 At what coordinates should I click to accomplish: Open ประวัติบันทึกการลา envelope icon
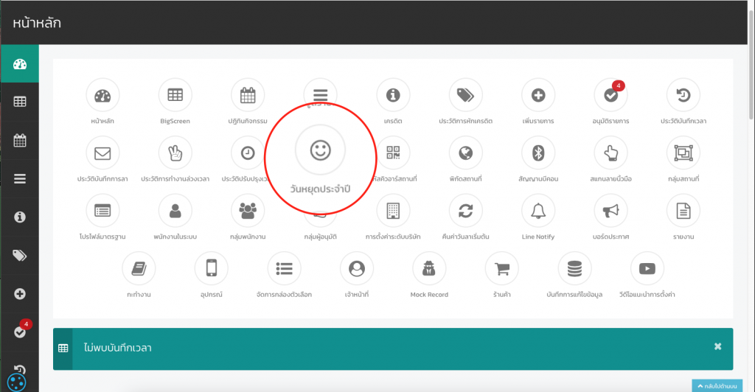click(x=102, y=153)
